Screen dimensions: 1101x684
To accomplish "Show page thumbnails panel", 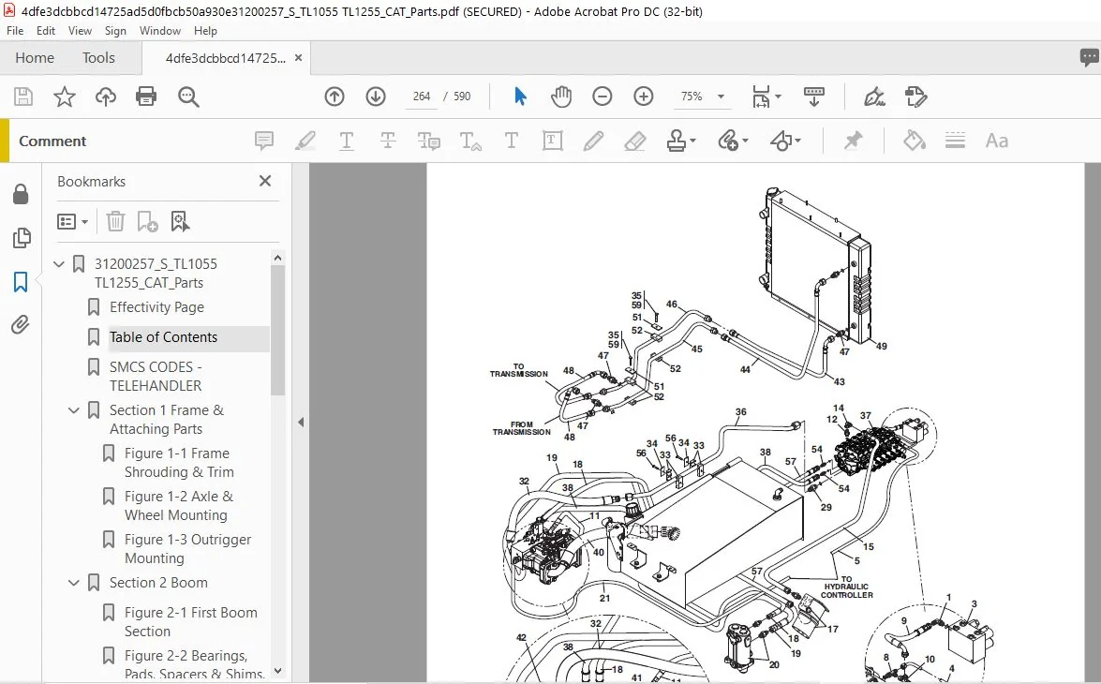I will (21, 238).
